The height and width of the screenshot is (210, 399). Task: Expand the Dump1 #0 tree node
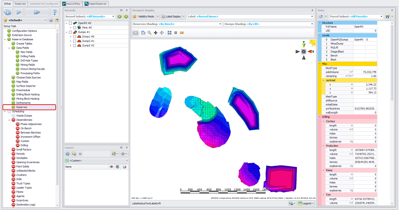pyautogui.click(x=70, y=37)
